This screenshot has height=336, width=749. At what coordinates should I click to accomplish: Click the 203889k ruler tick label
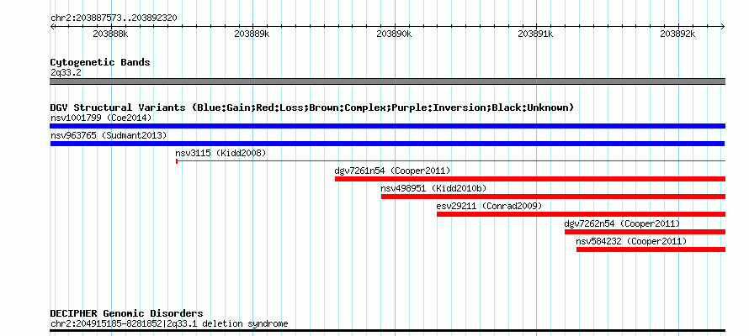click(x=252, y=34)
